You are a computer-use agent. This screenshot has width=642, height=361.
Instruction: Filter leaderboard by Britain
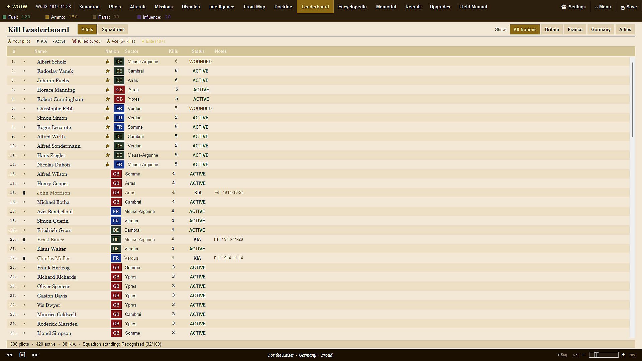(x=552, y=29)
